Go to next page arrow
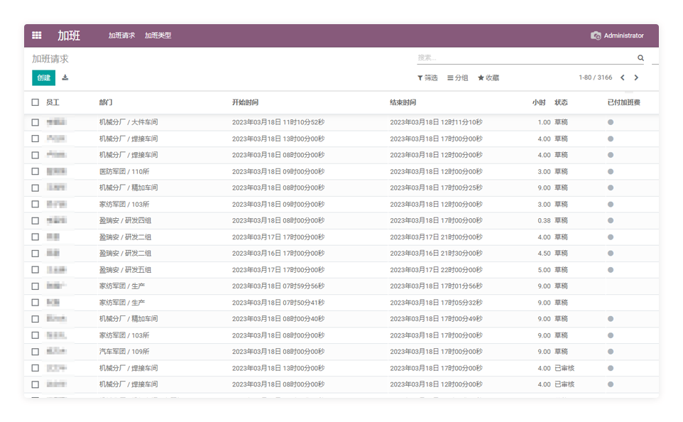The height and width of the screenshot is (422, 683). tap(636, 77)
